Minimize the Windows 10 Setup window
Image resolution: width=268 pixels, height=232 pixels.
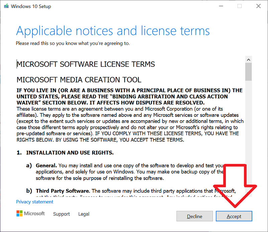(x=221, y=6)
